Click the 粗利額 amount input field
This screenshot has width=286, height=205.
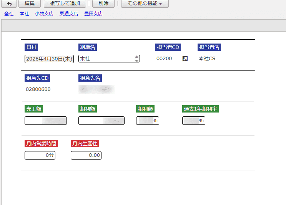[101, 121]
